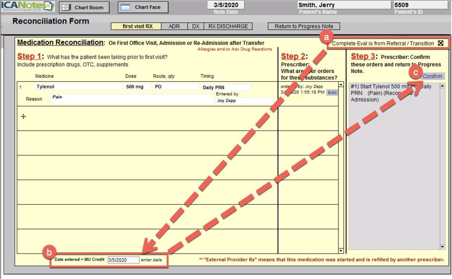Click the Confirm link in Step 3
Screen dimensions: 452x279
432,76
